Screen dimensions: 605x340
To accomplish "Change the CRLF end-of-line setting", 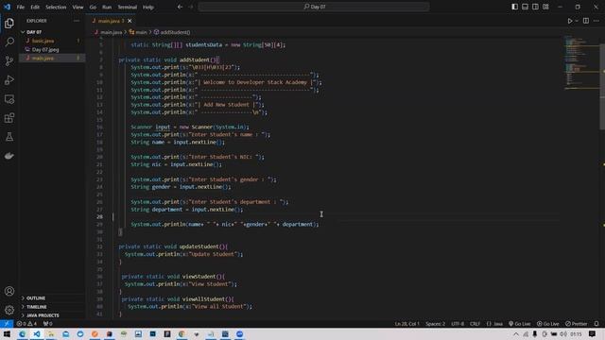I will click(475, 324).
